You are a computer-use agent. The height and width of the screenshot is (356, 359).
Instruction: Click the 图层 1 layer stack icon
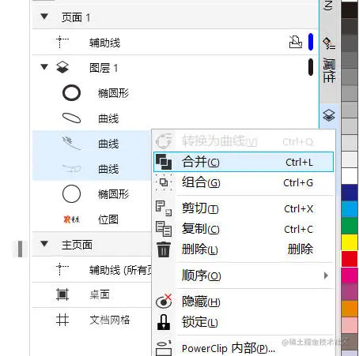62,67
